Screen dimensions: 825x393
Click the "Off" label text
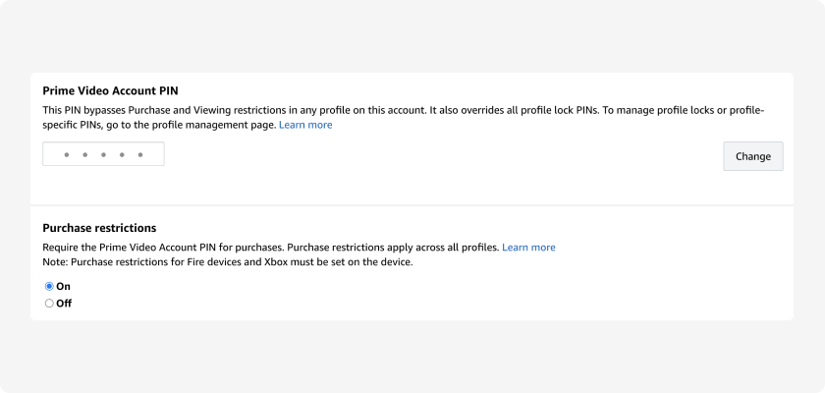64,303
